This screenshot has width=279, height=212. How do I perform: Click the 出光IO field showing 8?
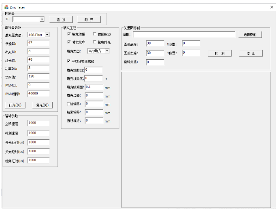pyautogui.click(x=38, y=51)
